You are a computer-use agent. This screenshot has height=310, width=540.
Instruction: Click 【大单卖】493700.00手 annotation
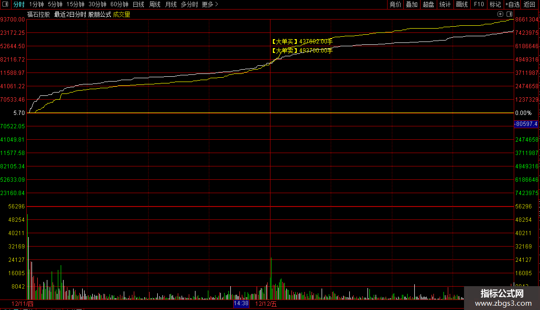pos(302,51)
